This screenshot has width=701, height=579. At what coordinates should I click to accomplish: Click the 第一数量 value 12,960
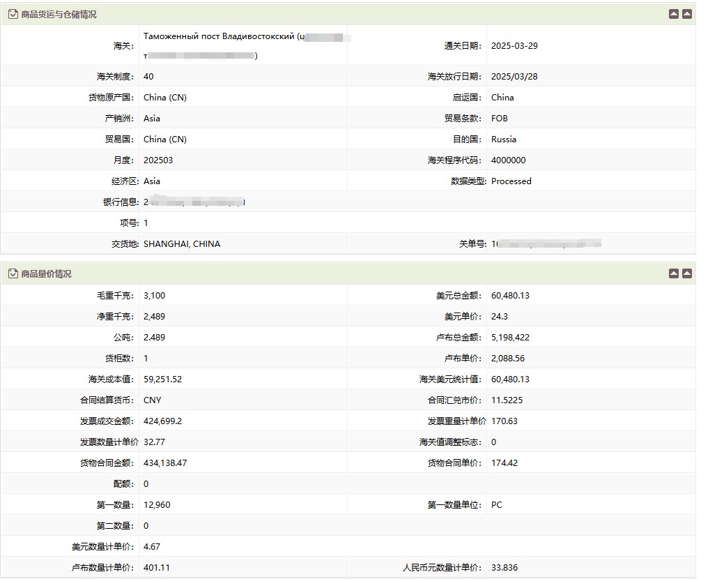pyautogui.click(x=157, y=505)
